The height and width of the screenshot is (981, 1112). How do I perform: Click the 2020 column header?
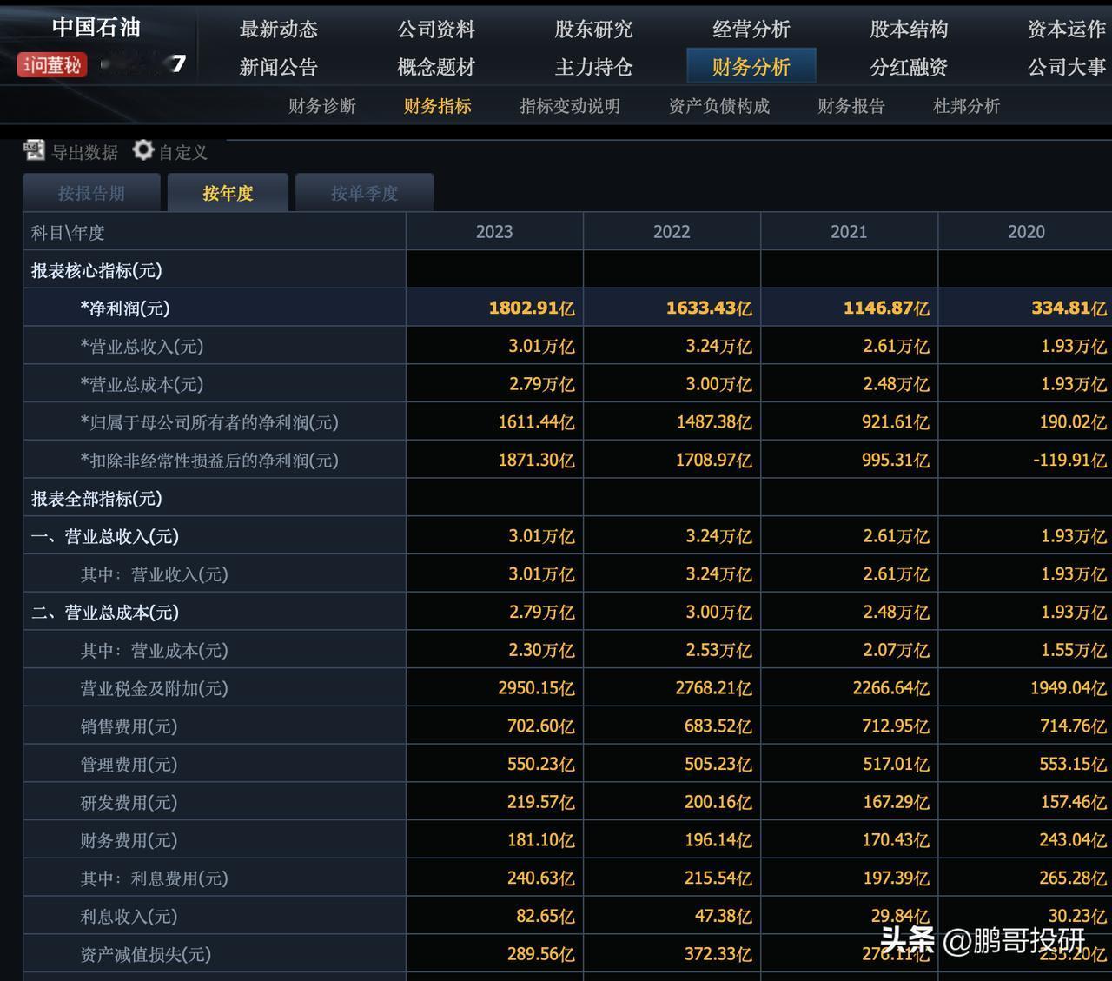pos(1026,232)
